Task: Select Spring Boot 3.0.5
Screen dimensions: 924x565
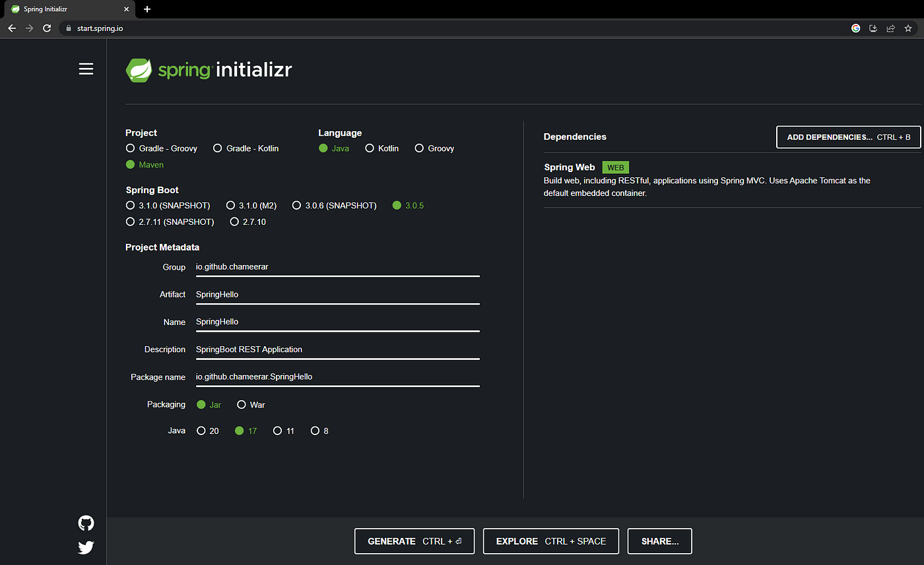Action: pos(408,206)
